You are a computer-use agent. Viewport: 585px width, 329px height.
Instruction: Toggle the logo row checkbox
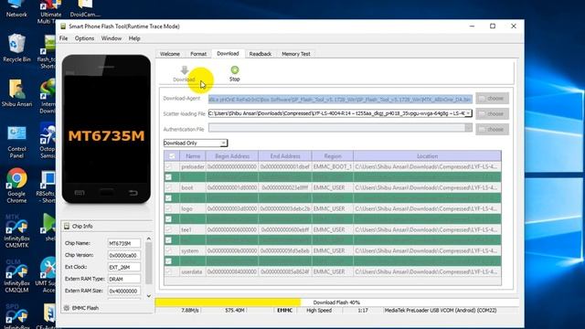coord(168,208)
